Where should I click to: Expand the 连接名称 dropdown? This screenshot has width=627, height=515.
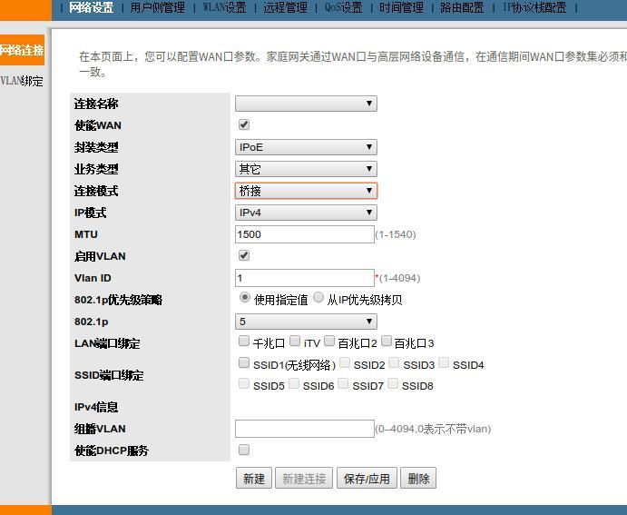point(306,104)
